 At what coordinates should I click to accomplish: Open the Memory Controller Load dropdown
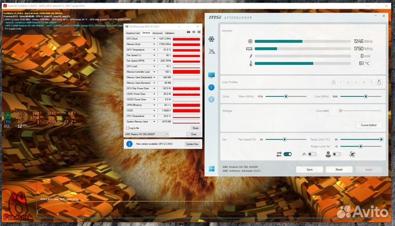[x=154, y=71]
